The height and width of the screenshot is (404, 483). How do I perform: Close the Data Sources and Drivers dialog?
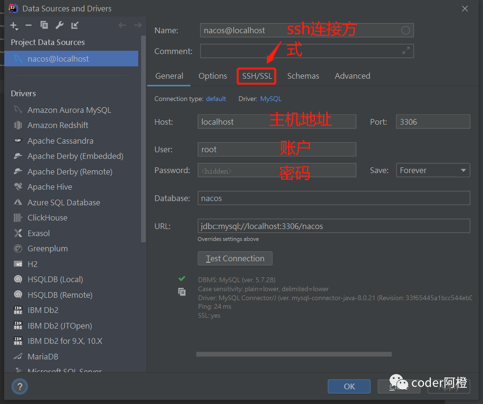tap(465, 9)
